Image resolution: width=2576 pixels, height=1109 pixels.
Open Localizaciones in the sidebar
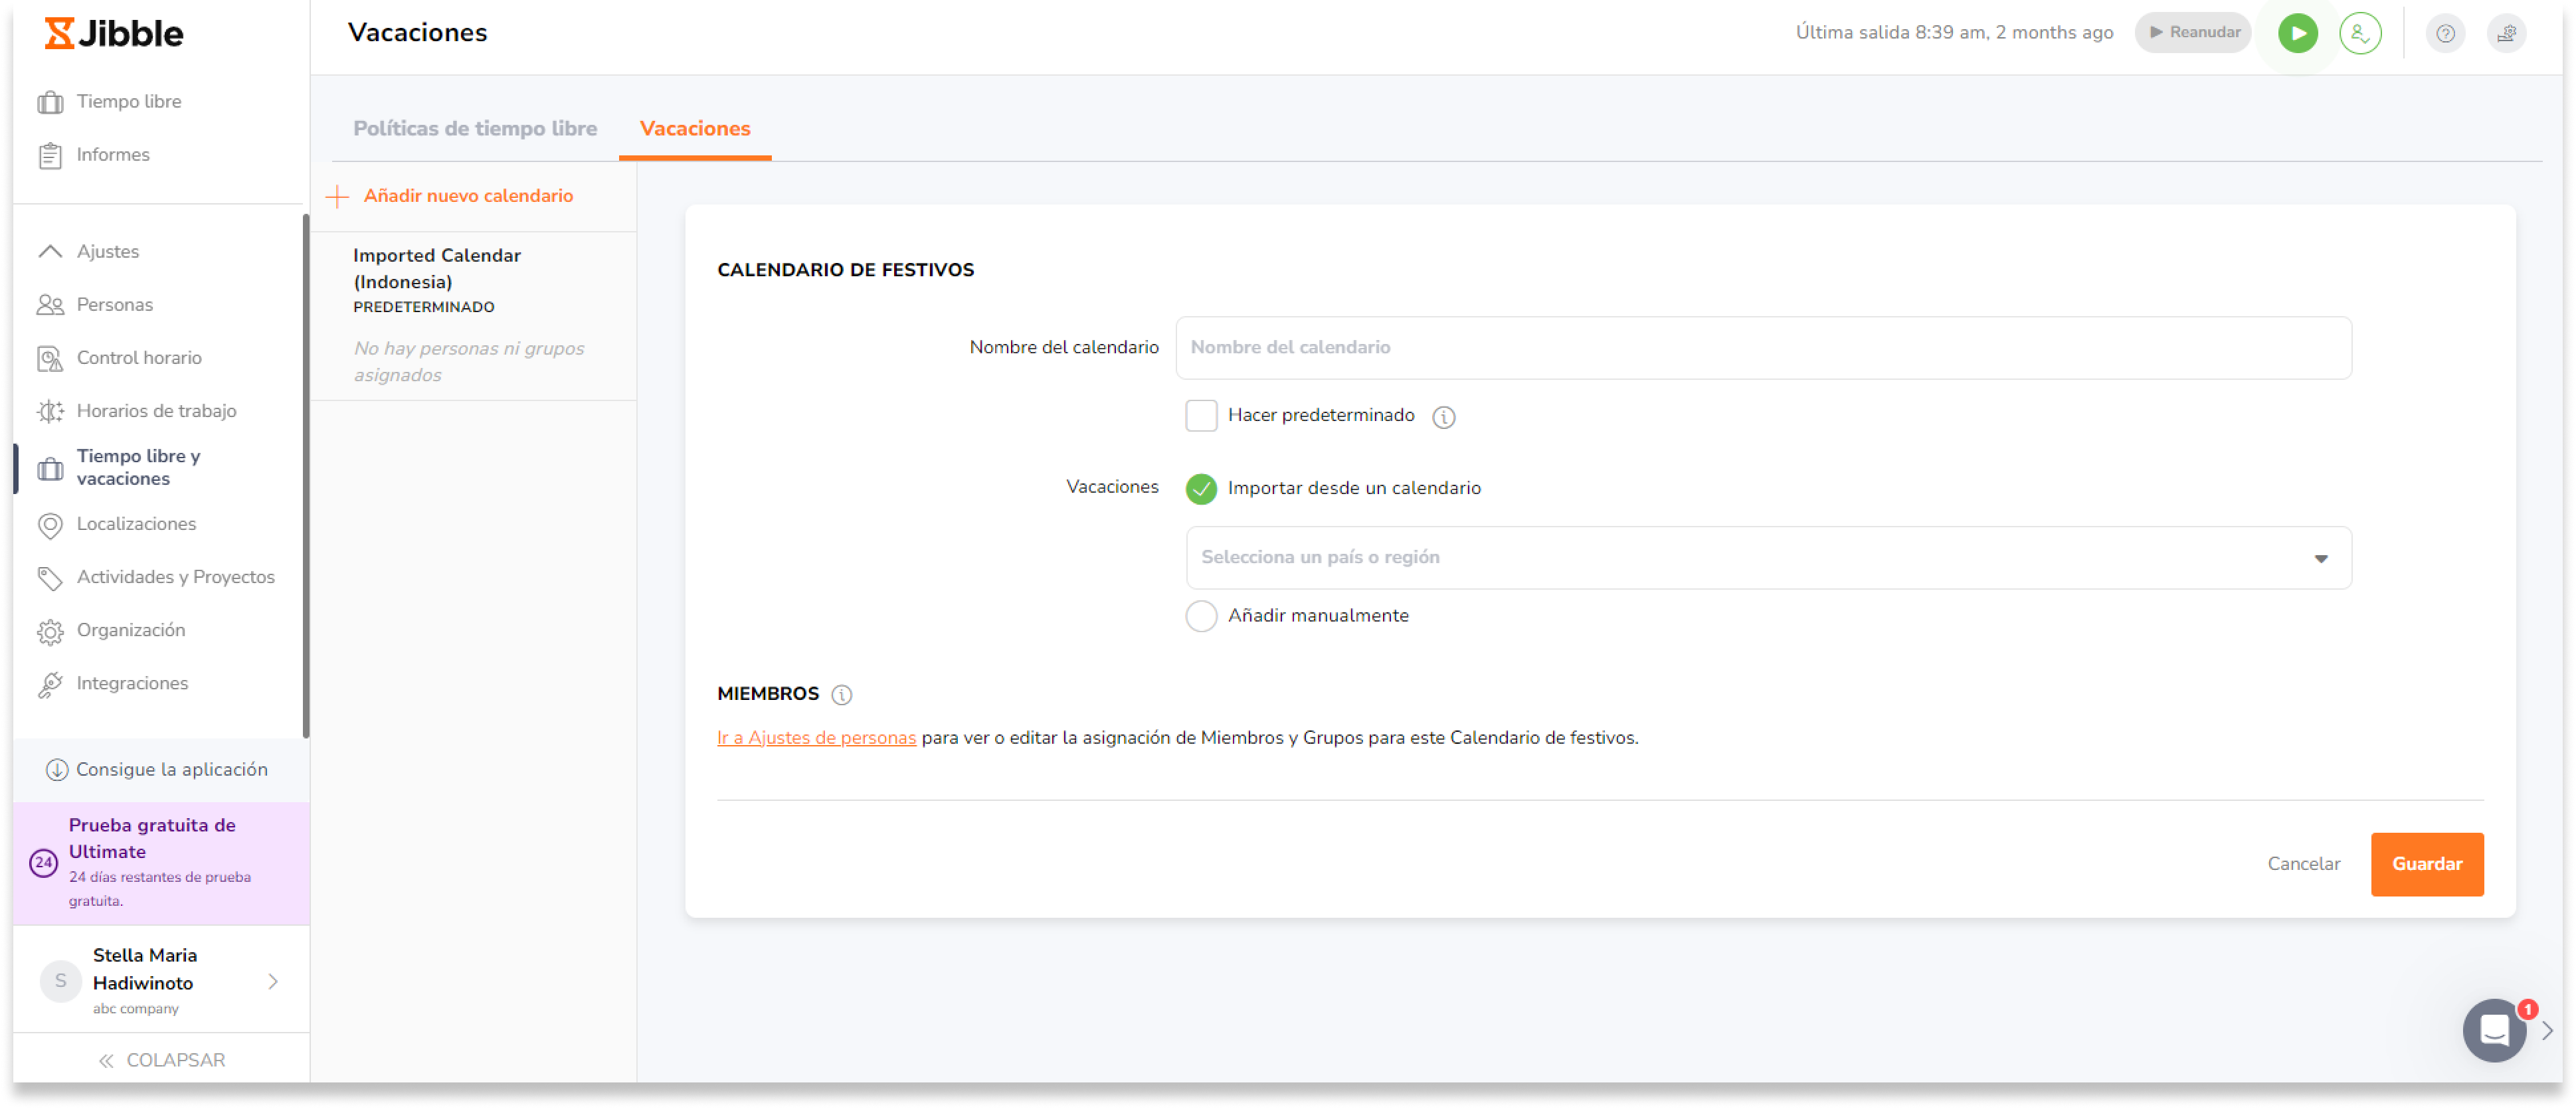pos(136,524)
